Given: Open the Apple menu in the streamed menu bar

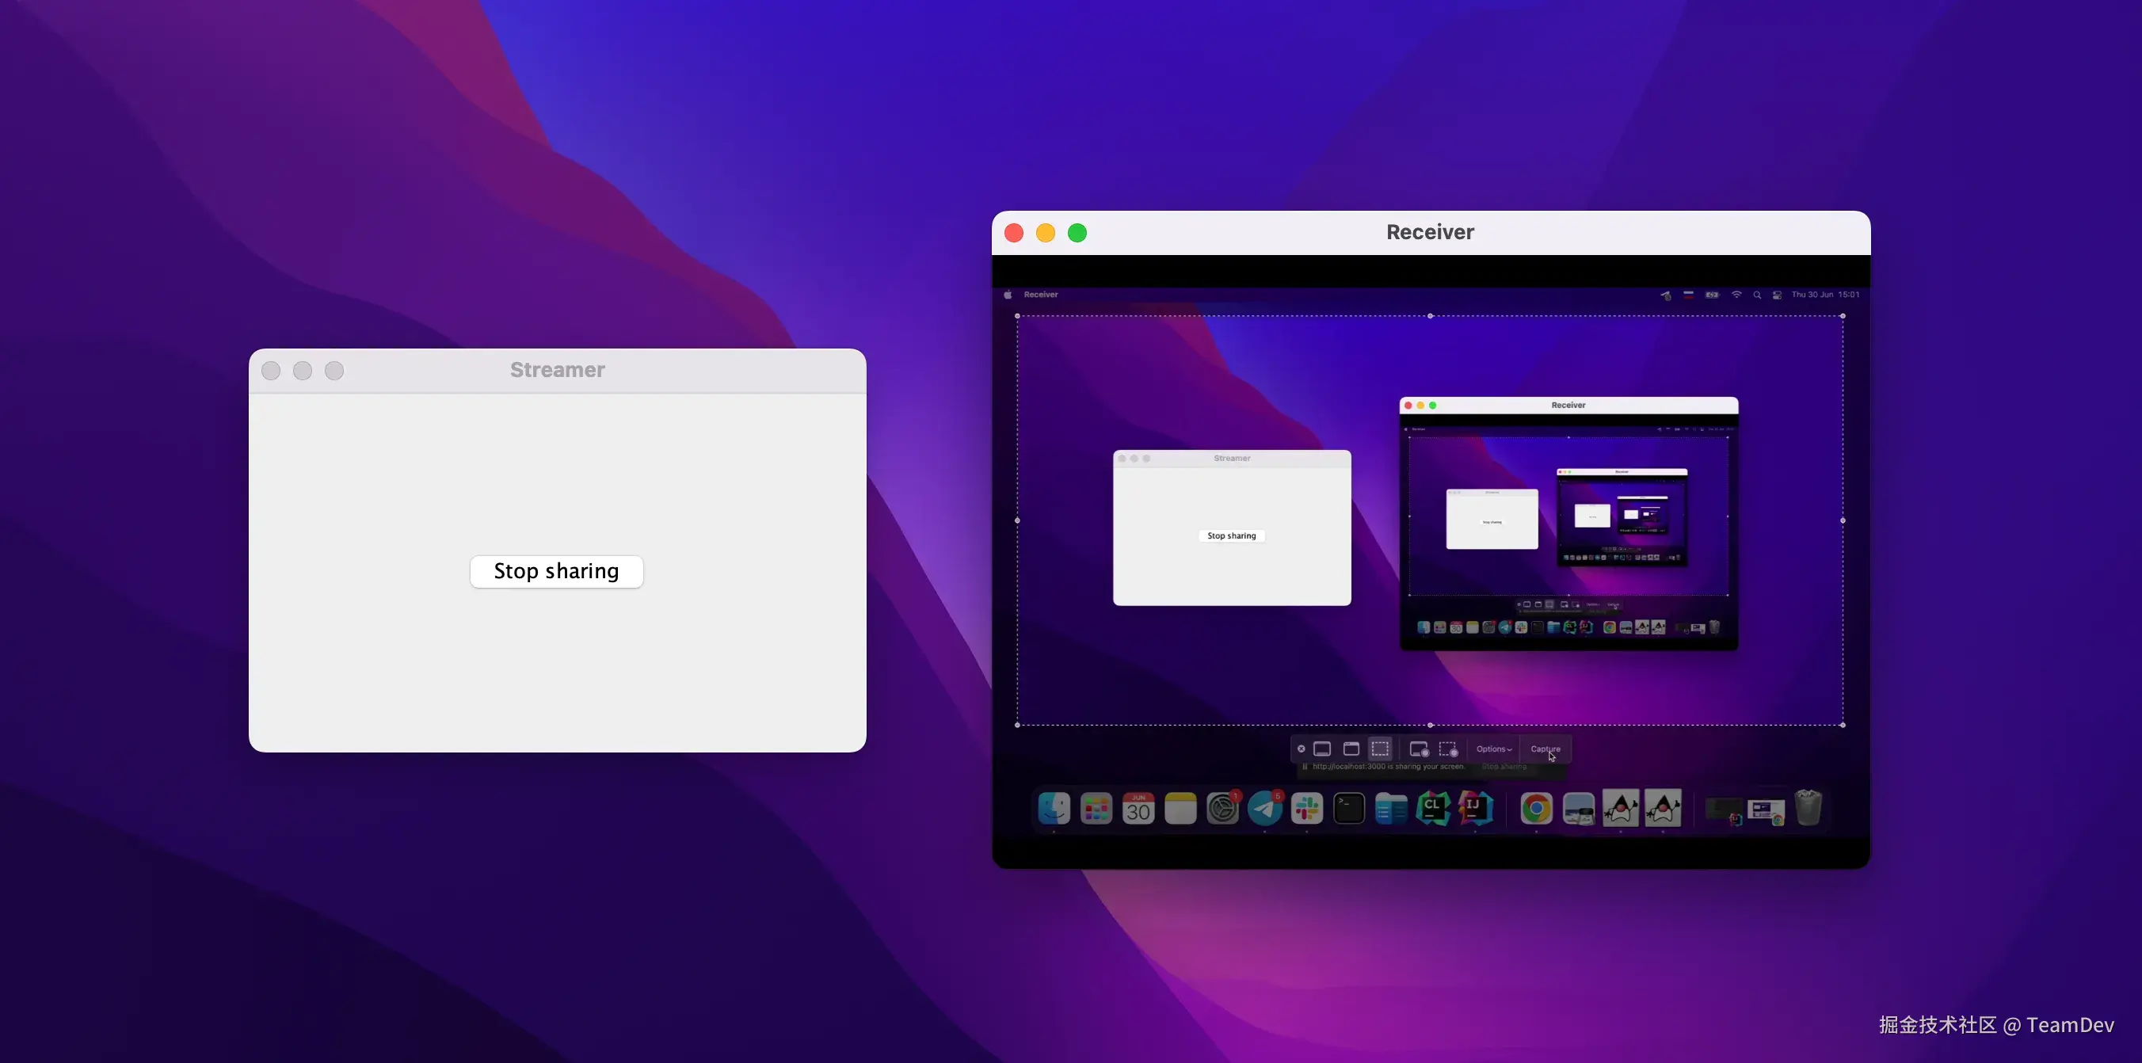Looking at the screenshot, I should click(x=1008, y=295).
